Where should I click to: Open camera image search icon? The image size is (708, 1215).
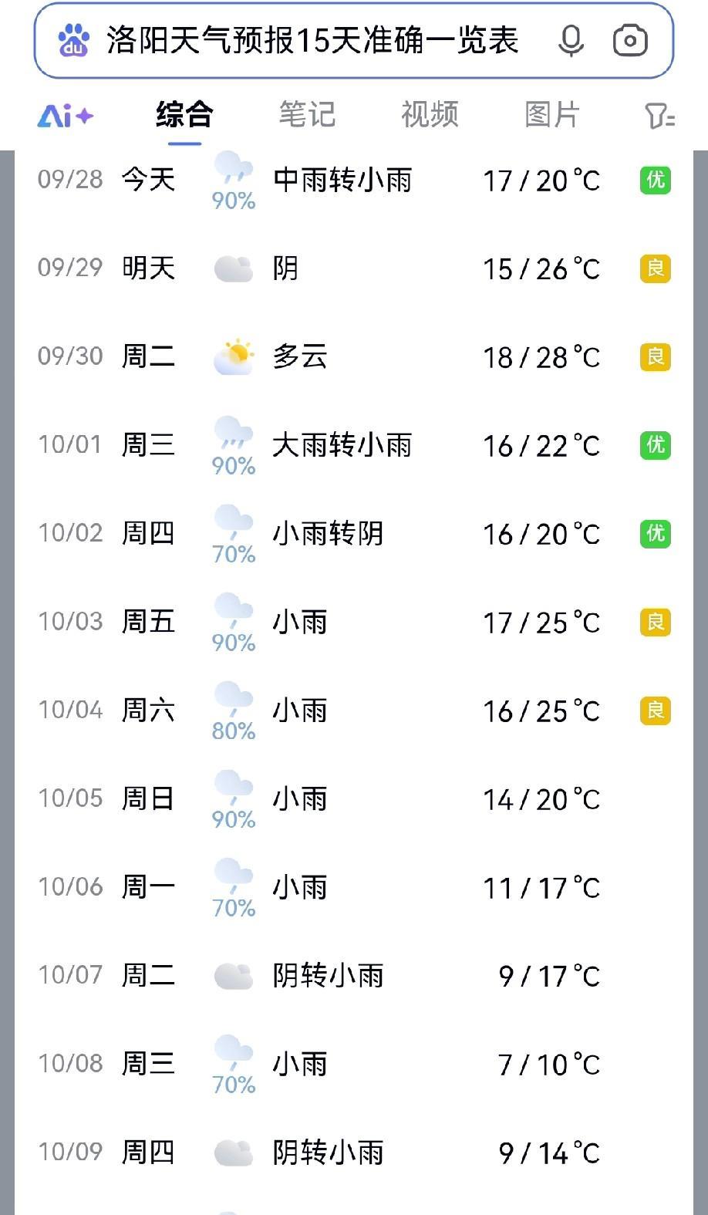(630, 41)
